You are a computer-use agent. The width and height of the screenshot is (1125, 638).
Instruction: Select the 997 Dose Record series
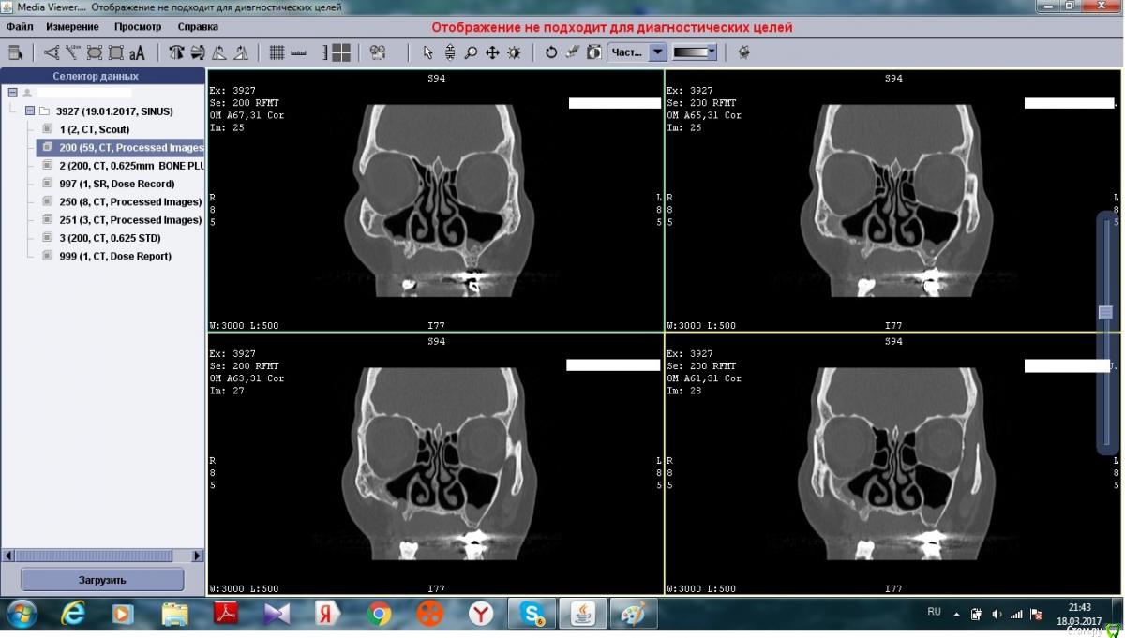point(116,184)
